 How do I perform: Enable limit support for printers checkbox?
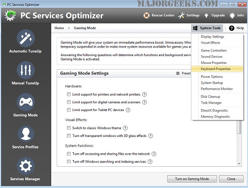[x=69, y=94]
